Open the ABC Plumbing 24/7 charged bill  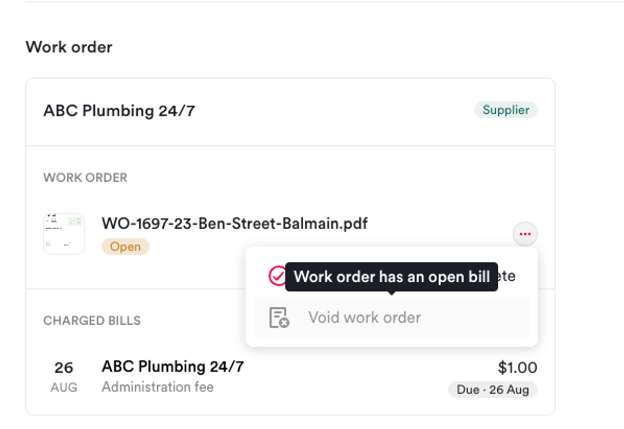tap(291, 376)
